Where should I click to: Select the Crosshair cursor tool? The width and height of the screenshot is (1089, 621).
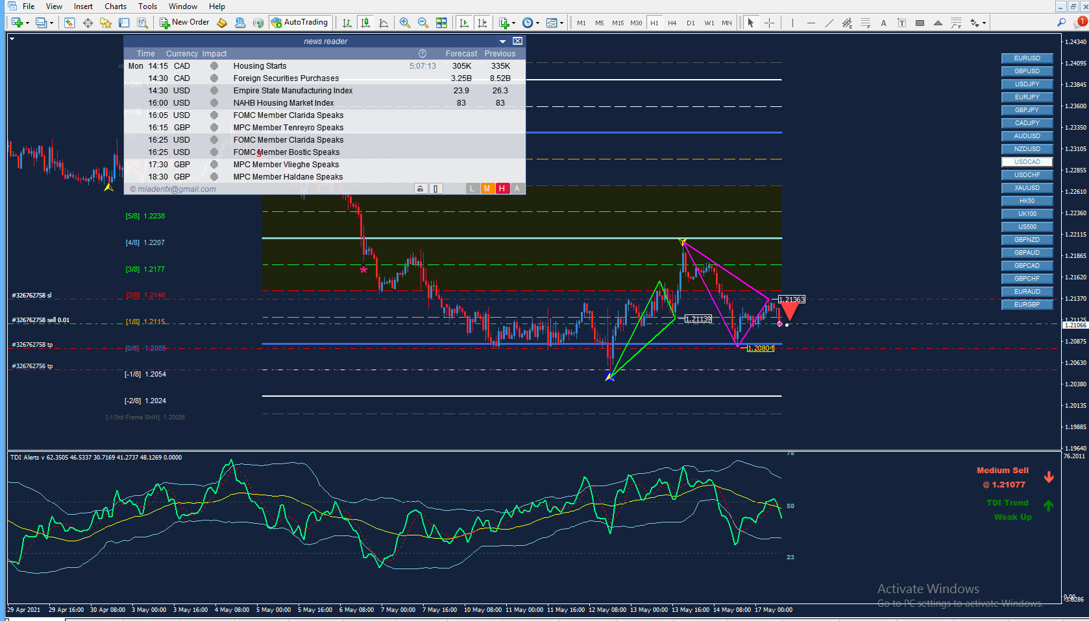pyautogui.click(x=769, y=23)
